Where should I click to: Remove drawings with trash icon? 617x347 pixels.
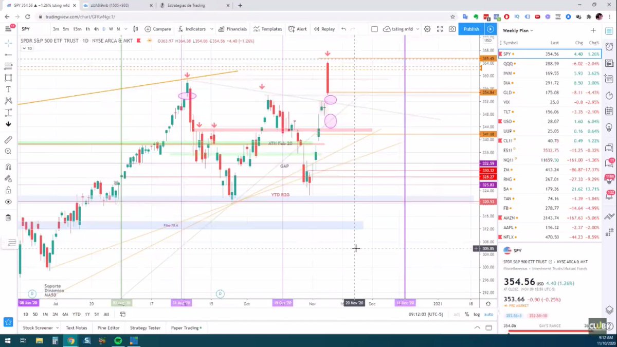coord(8,217)
